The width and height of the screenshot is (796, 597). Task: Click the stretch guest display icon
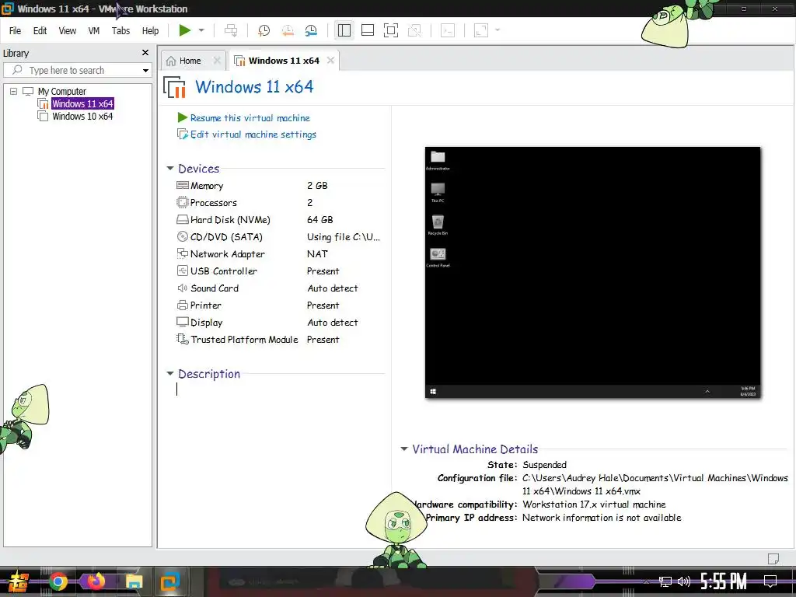pyautogui.click(x=480, y=30)
